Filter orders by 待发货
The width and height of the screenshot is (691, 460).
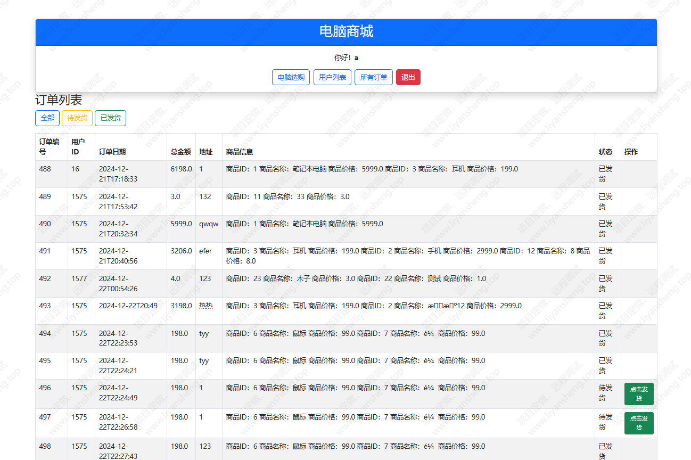(x=77, y=118)
